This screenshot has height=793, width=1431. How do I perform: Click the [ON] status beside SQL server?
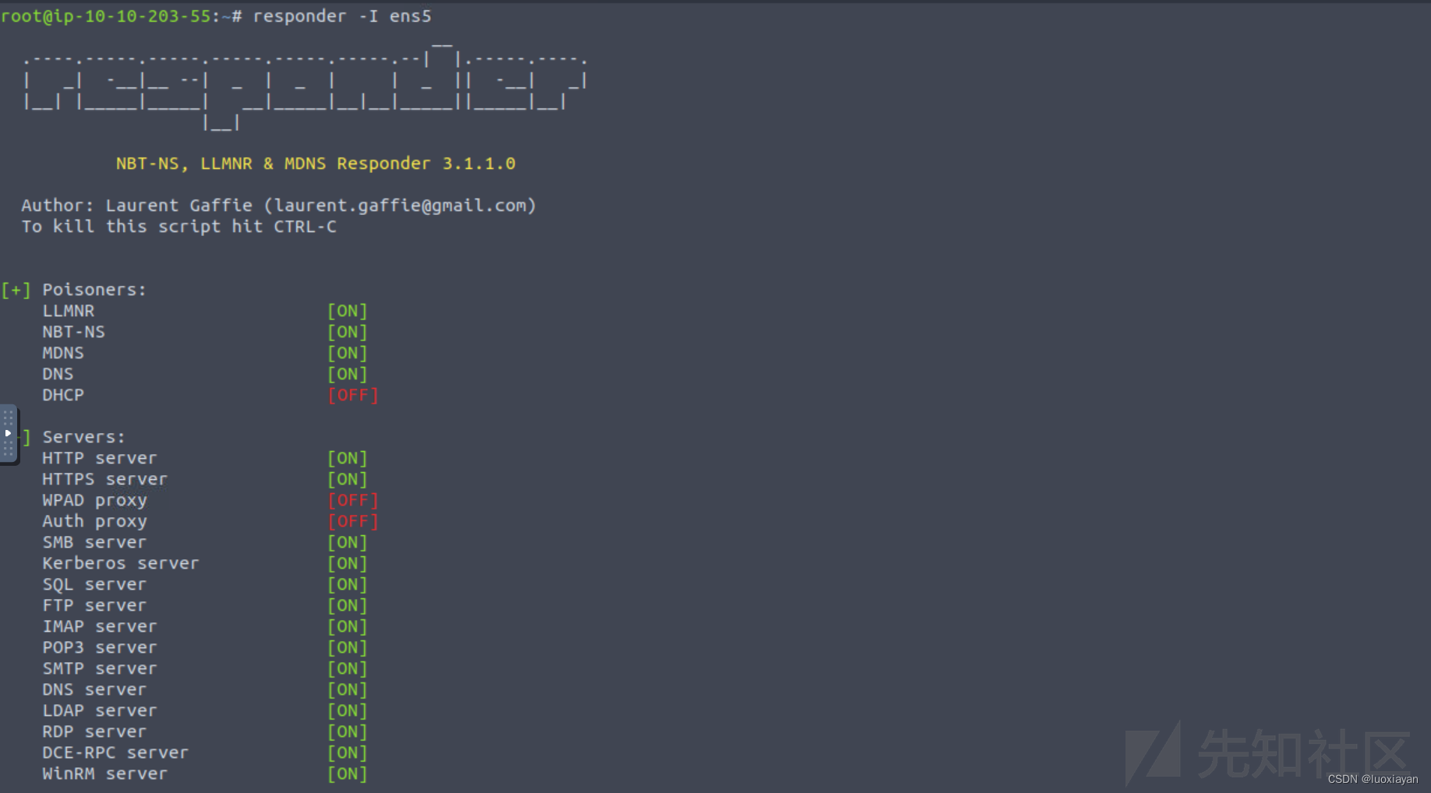347,584
